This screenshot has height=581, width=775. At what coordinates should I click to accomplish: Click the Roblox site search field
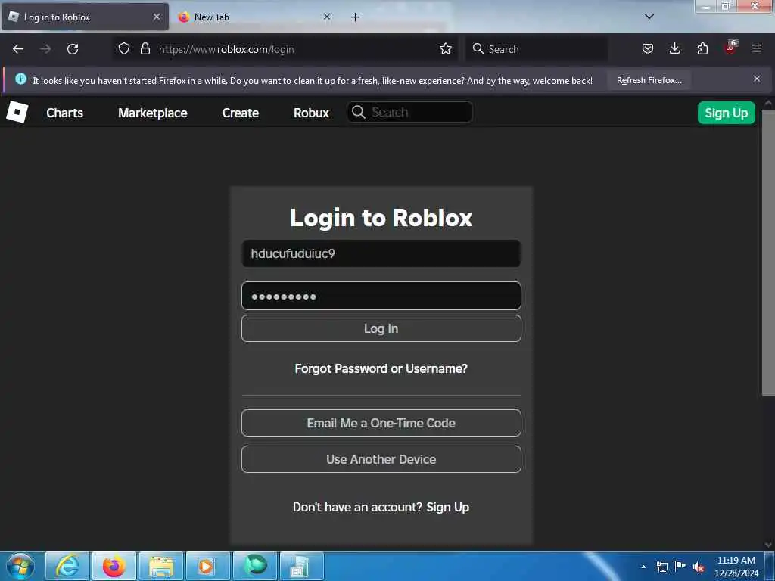(409, 112)
